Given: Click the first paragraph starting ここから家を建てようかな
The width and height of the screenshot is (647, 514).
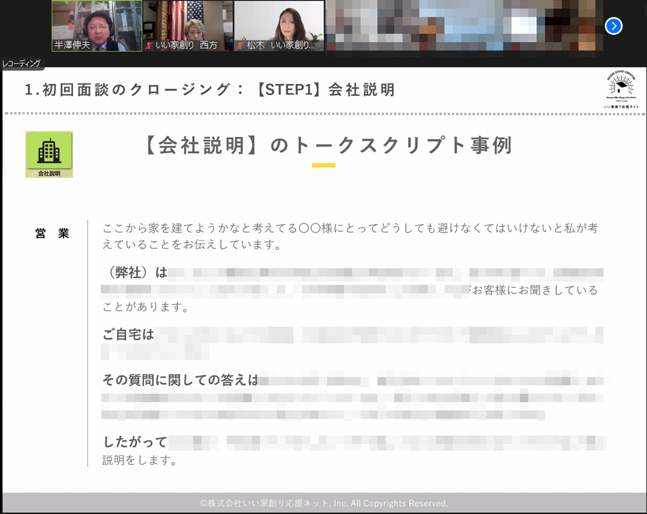Looking at the screenshot, I should (349, 237).
